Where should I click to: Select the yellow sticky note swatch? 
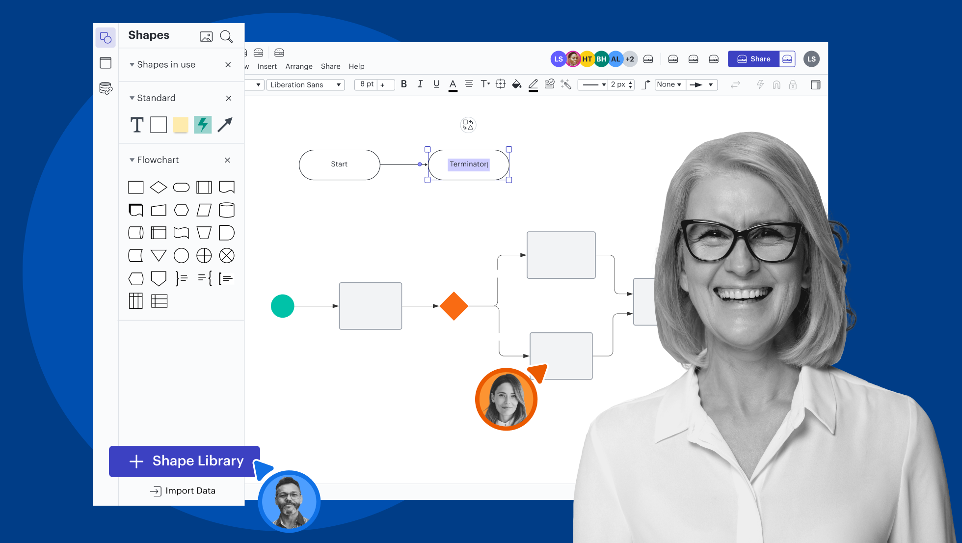pyautogui.click(x=181, y=125)
